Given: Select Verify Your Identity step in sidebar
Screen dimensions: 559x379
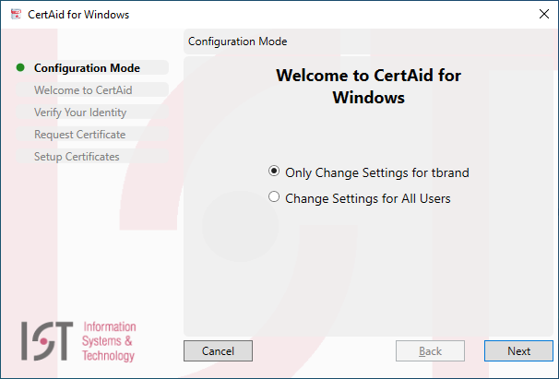Looking at the screenshot, I should pyautogui.click(x=92, y=112).
